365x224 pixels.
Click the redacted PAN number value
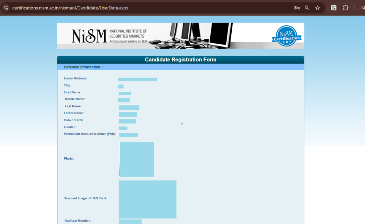[x=128, y=135]
